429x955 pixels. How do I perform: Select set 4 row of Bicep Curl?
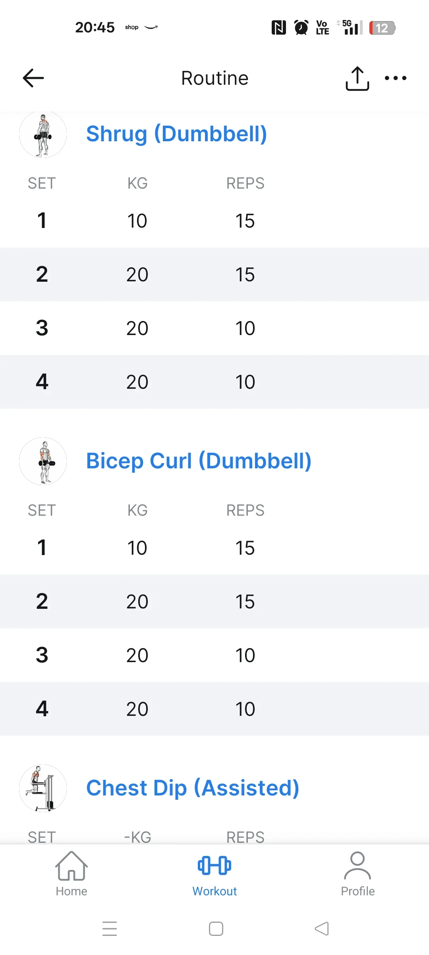[214, 709]
